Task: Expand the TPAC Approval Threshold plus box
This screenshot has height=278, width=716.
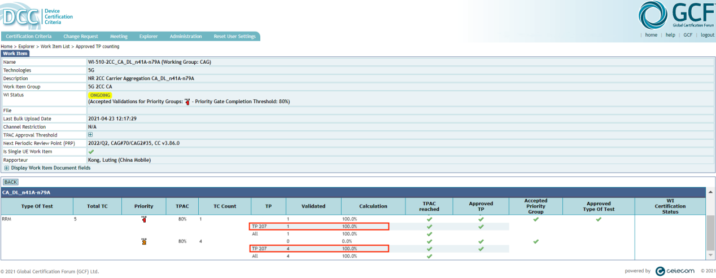Action: [x=90, y=135]
